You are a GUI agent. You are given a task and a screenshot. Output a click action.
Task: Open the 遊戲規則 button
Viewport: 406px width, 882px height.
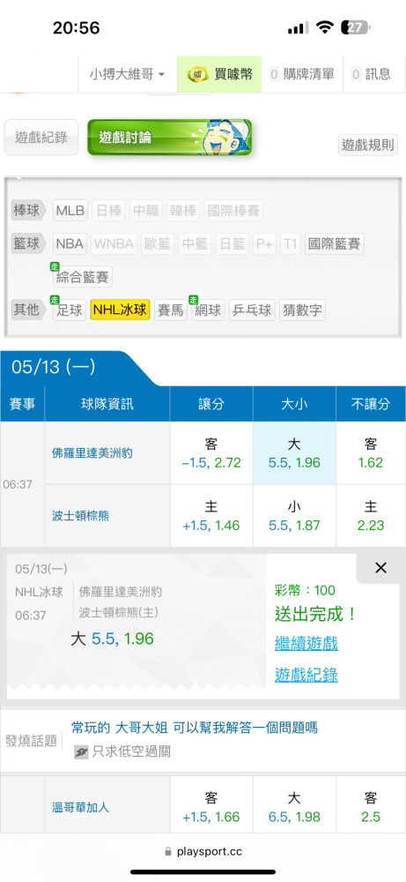pyautogui.click(x=368, y=146)
